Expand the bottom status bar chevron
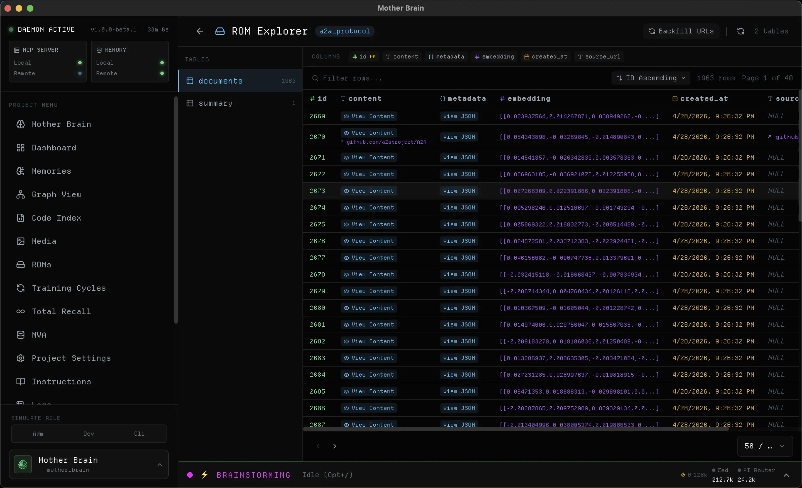Screen dimensions: 802x488 786,475
